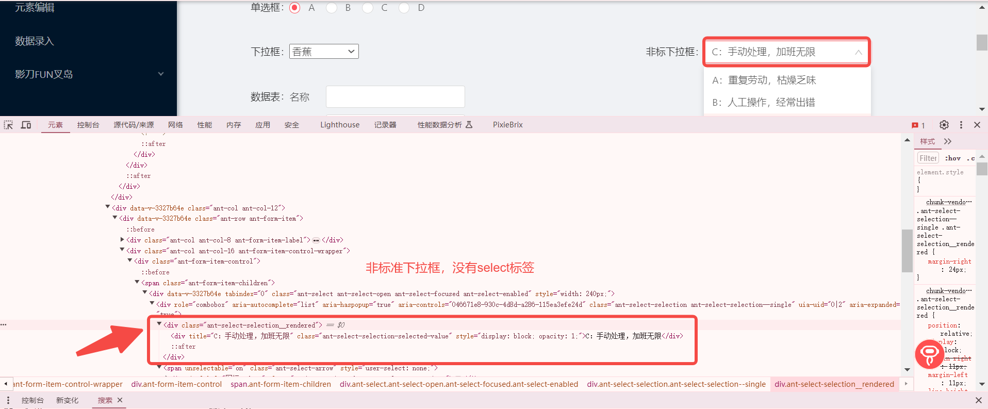Expand the ant-form-item-label div node
The height and width of the screenshot is (409, 988).
pos(122,240)
